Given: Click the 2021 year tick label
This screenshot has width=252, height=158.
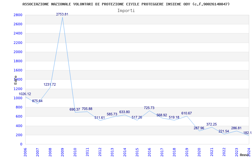Looking at the screenshot, I should pyautogui.click(x=212, y=152).
